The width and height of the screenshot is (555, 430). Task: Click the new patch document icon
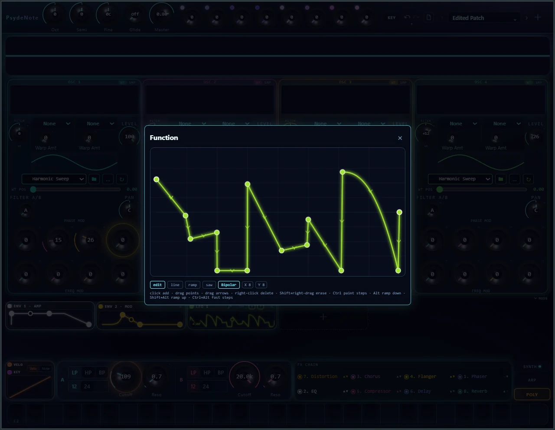pyautogui.click(x=428, y=17)
